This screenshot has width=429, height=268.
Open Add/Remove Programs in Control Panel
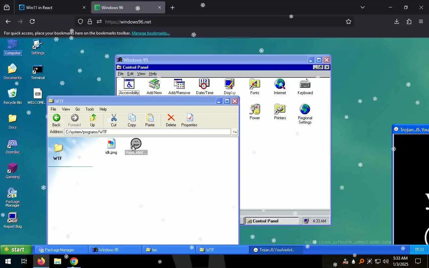(179, 87)
